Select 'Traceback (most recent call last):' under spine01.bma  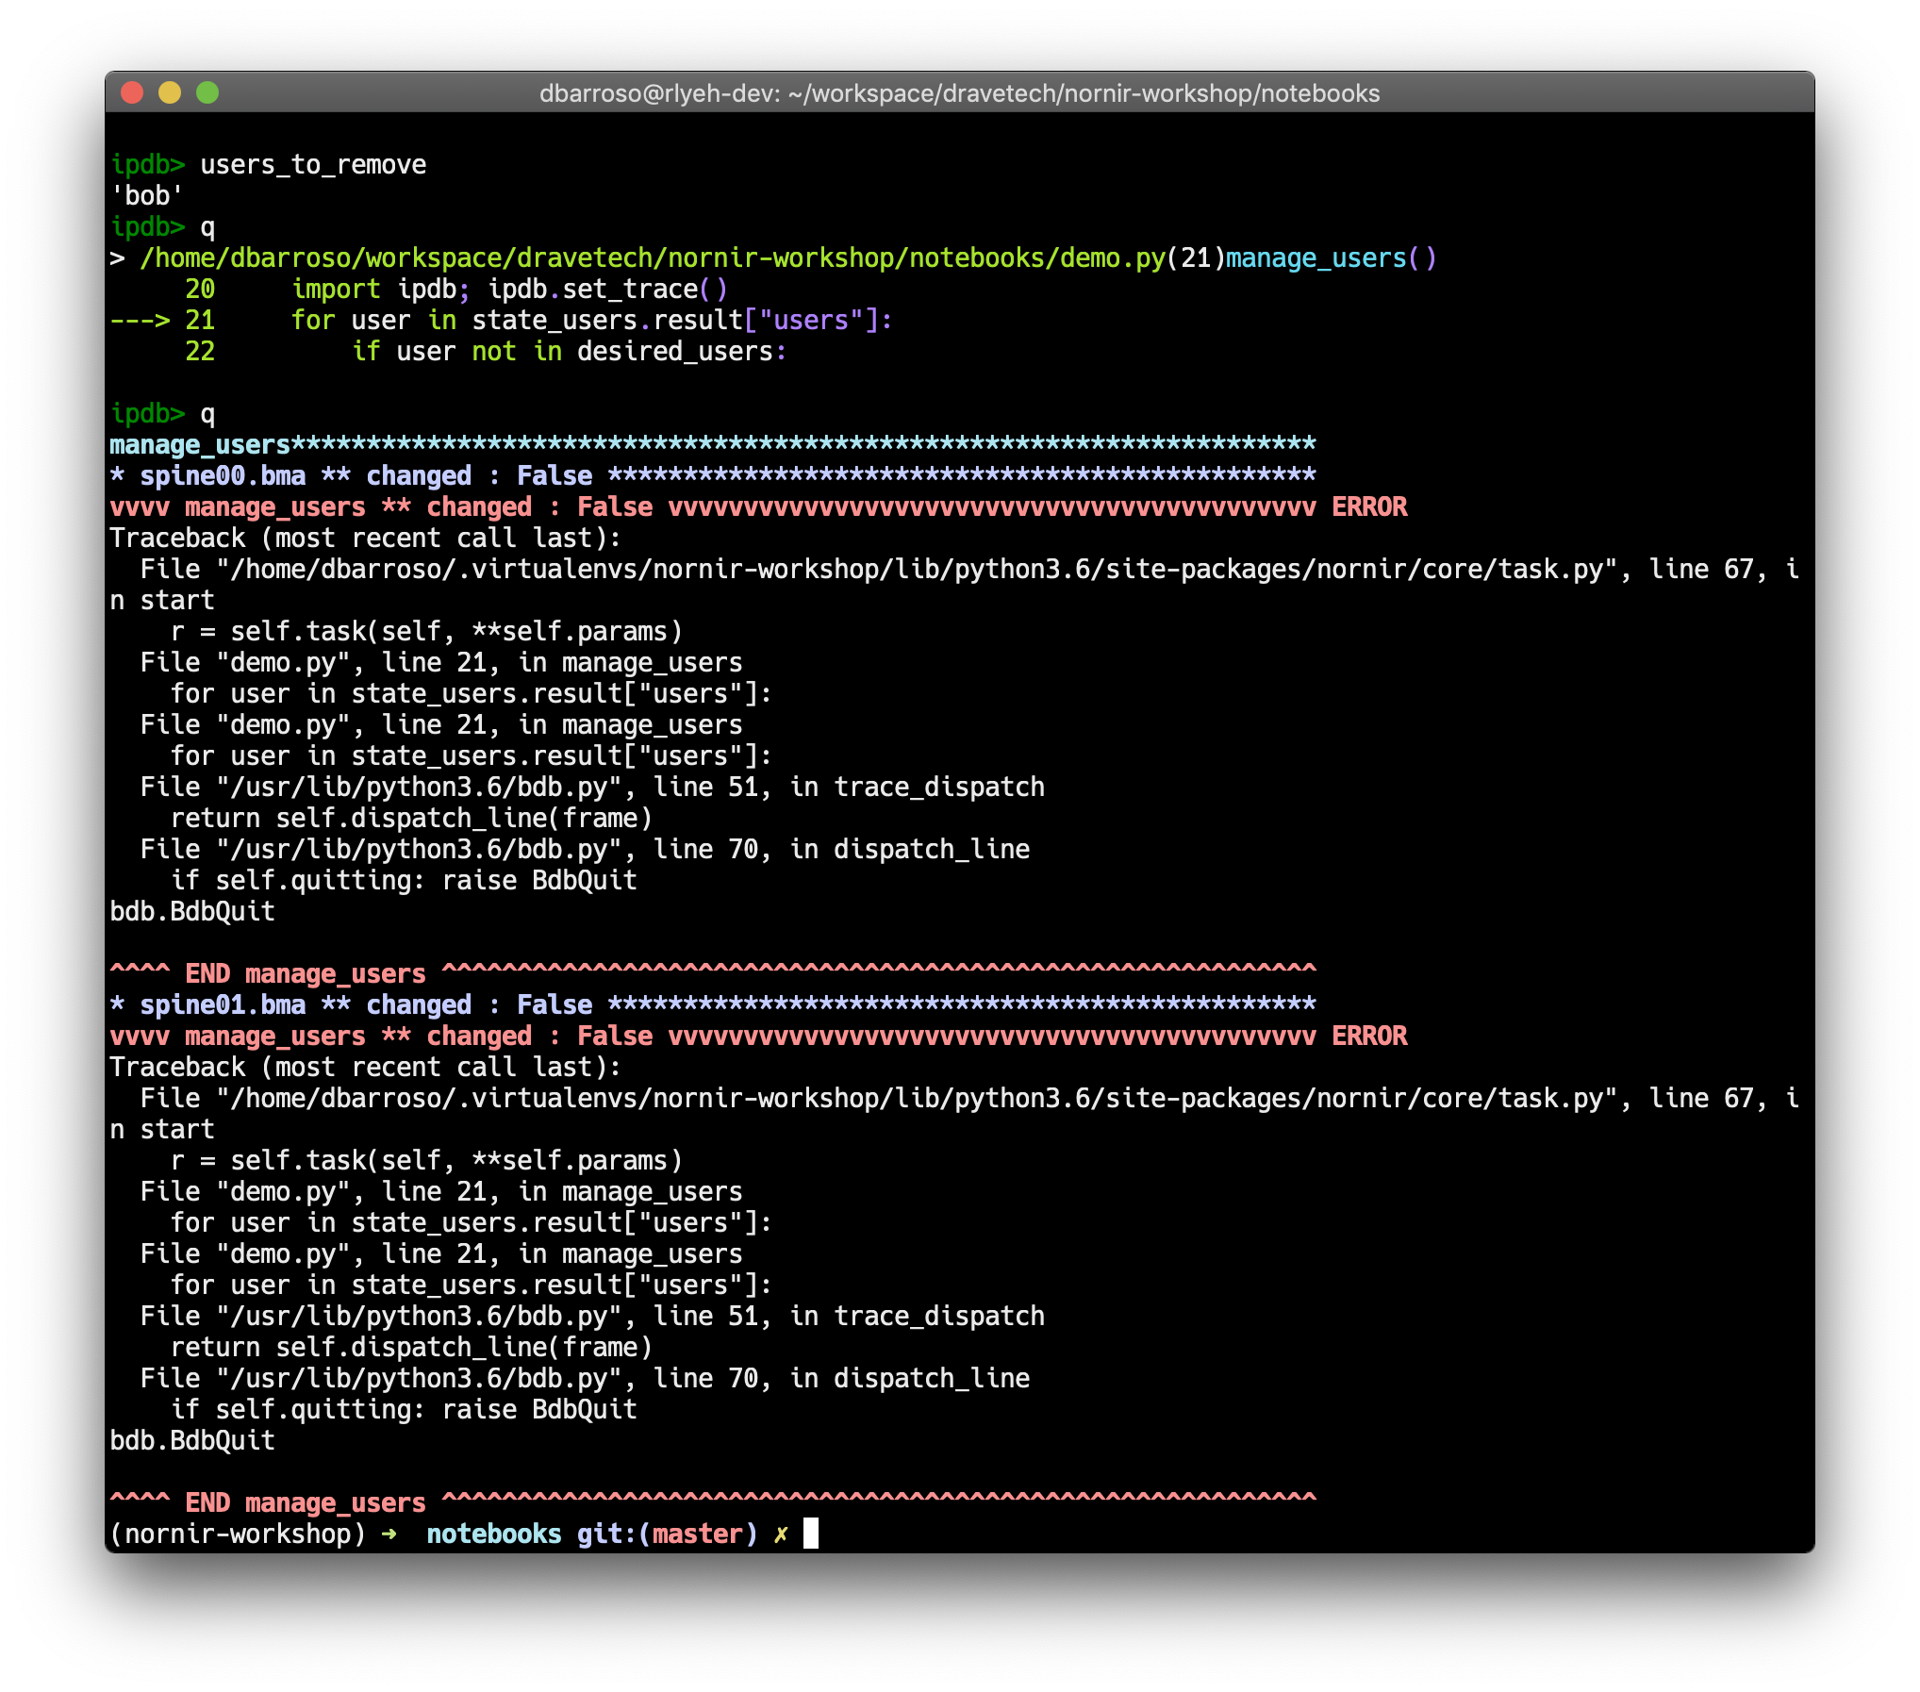[x=366, y=1067]
